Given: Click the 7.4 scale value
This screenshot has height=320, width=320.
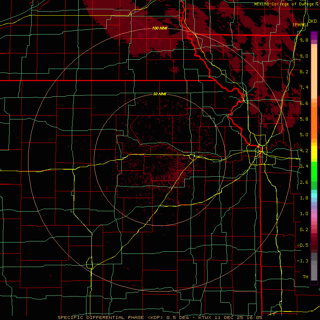Looking at the screenshot, I should point(304,87).
